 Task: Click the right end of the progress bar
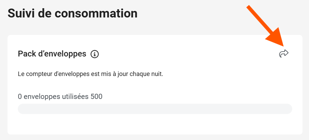click(288, 109)
